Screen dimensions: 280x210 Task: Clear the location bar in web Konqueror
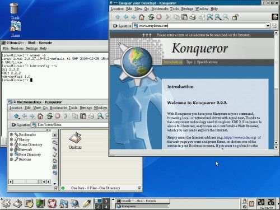point(115,26)
